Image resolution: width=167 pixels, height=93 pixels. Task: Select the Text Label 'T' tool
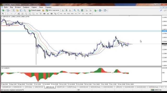click(41, 14)
